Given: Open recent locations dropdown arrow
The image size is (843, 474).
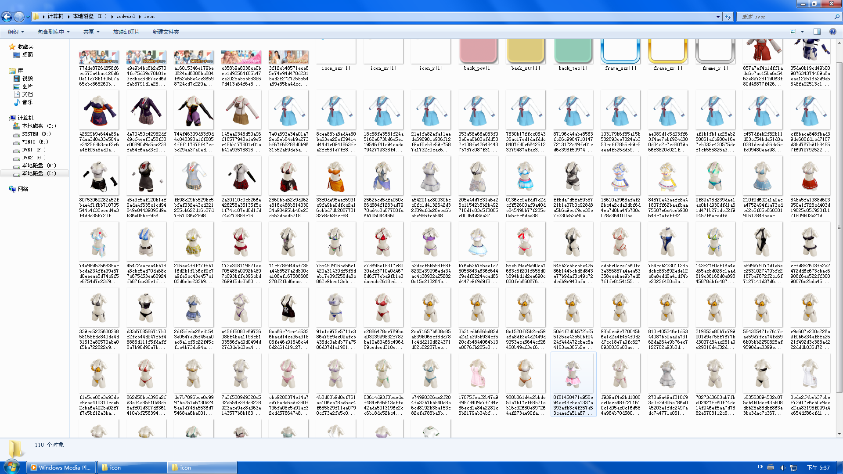Looking at the screenshot, I should pos(28,17).
